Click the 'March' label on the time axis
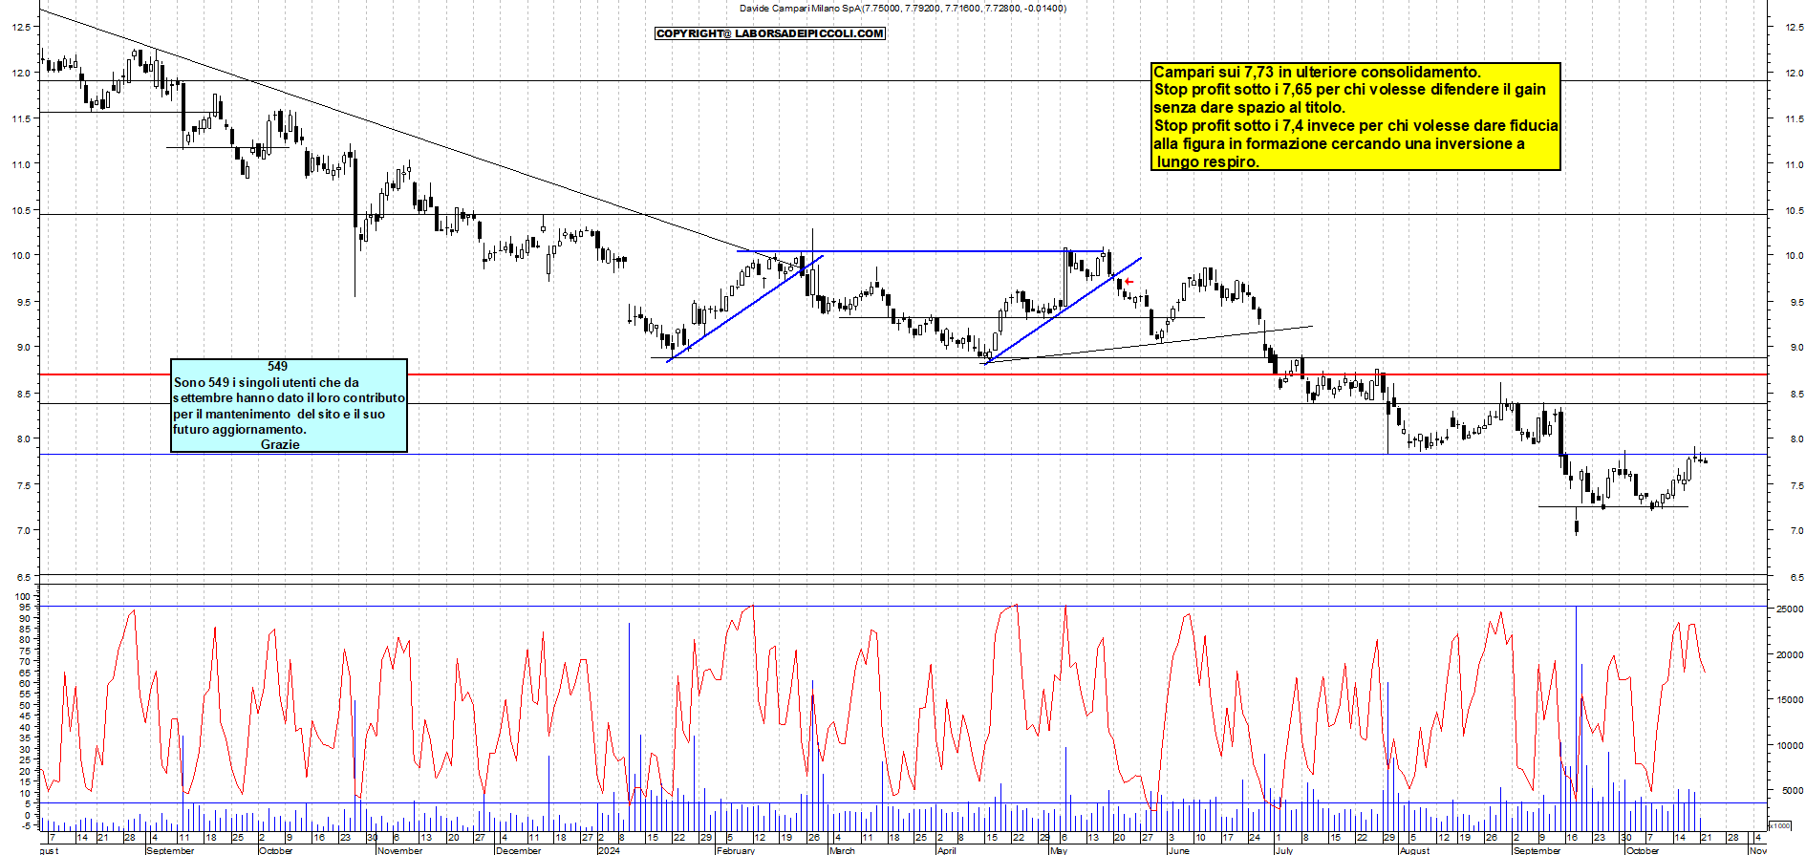Viewport: 1806px width, 855px height. pyautogui.click(x=842, y=850)
